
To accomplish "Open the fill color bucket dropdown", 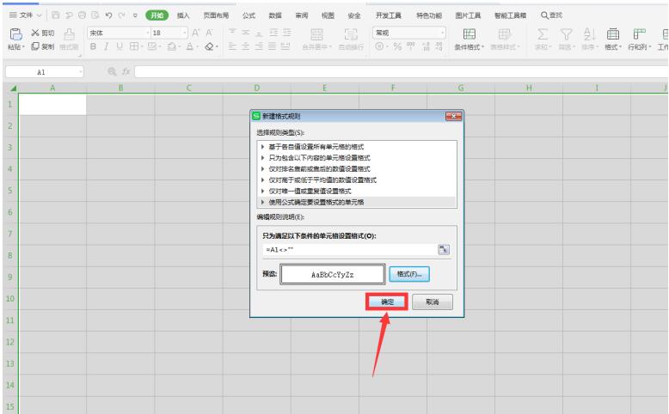I will 180,46.
